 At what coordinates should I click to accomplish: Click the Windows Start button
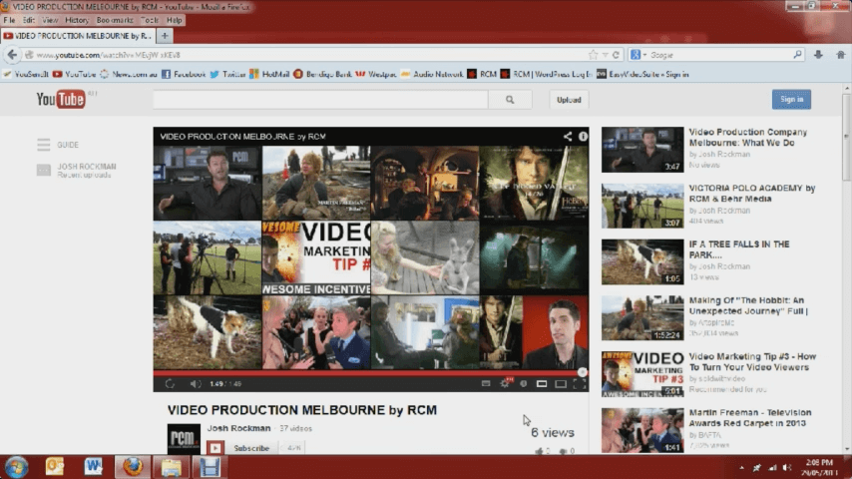click(16, 467)
